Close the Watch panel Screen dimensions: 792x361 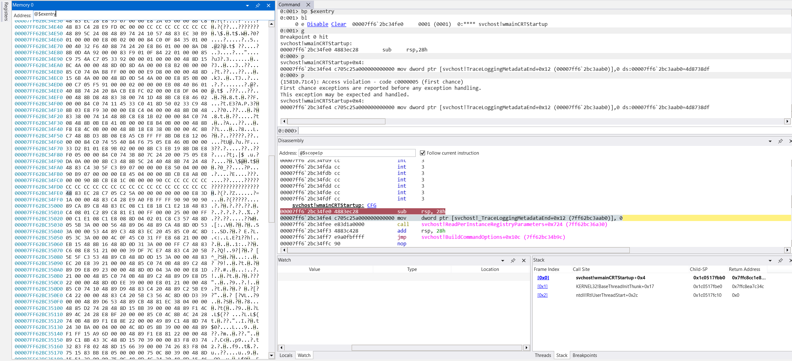click(x=524, y=260)
